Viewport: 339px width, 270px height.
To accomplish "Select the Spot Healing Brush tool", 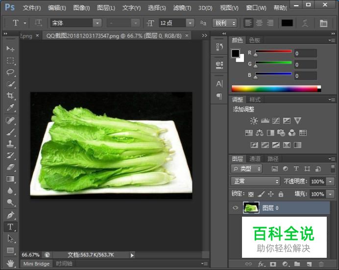I will click(10, 120).
